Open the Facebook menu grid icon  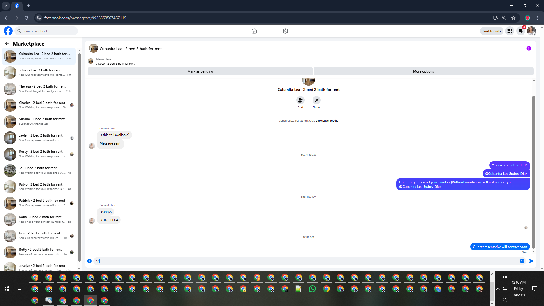509,31
